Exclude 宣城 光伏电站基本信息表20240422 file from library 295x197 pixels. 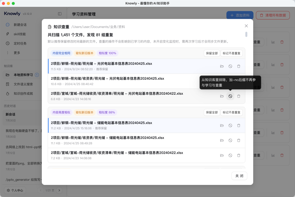[x=230, y=96]
